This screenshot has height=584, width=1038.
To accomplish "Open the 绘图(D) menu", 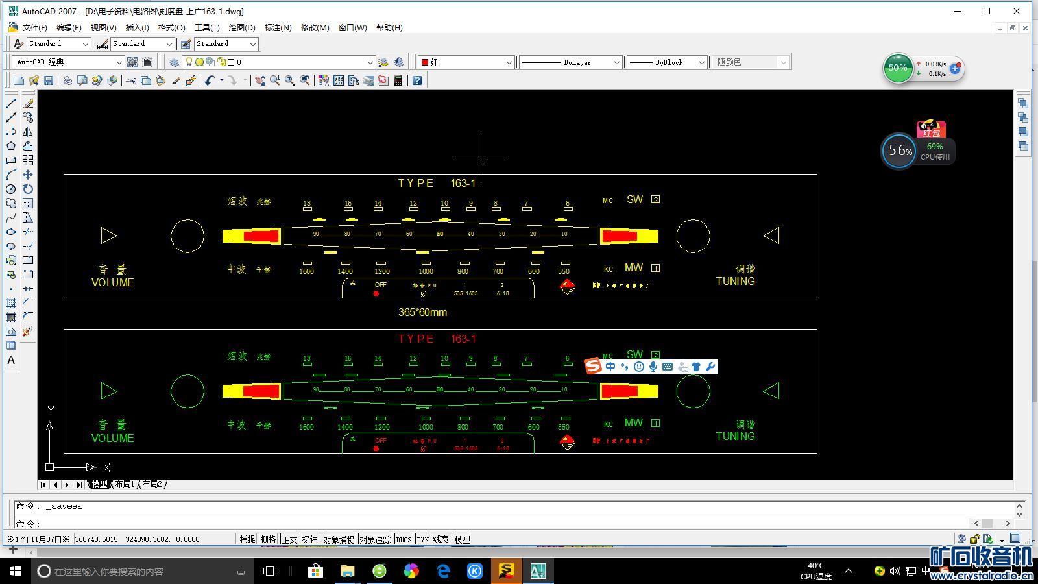I will (241, 27).
